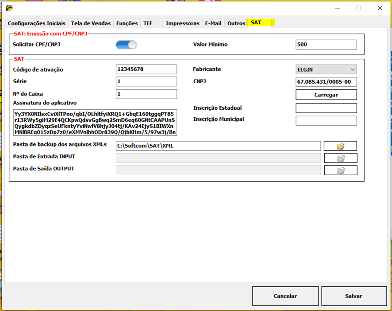Select the TEF tab

(148, 23)
